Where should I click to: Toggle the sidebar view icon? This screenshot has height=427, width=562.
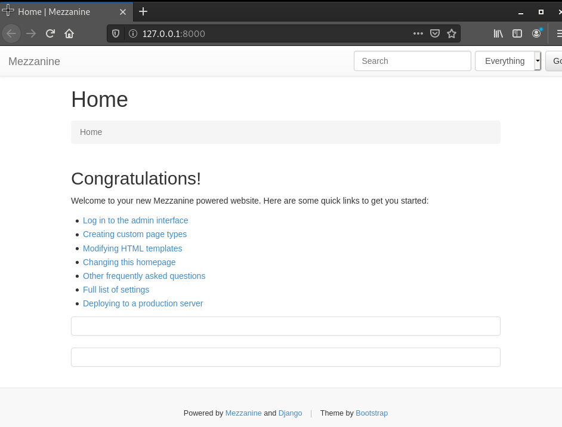(517, 33)
